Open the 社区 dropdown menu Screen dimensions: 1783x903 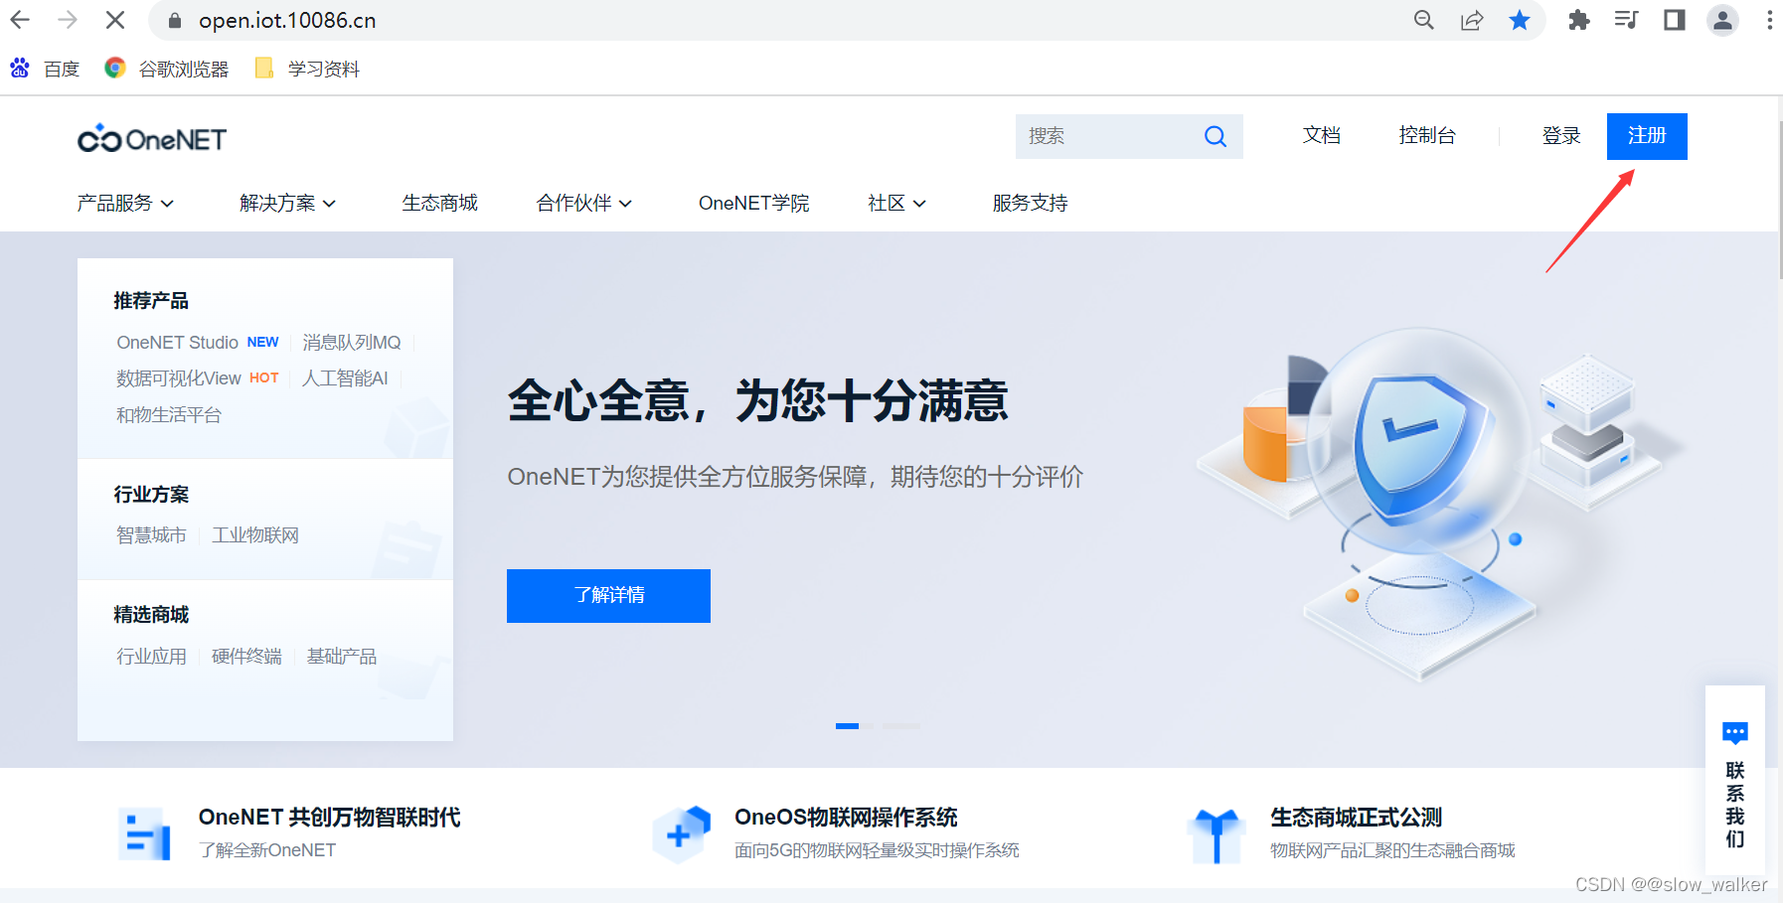pyautogui.click(x=894, y=203)
